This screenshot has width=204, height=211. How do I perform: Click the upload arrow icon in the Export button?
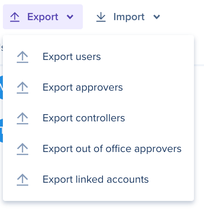[x=15, y=17]
